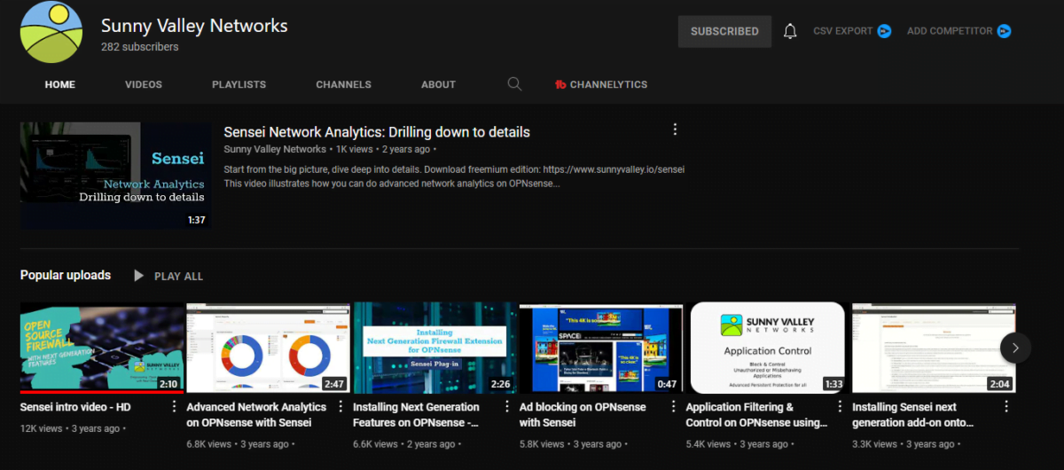Open options menu for Installing Next Generation Features video
1064x470 pixels.
pos(506,407)
